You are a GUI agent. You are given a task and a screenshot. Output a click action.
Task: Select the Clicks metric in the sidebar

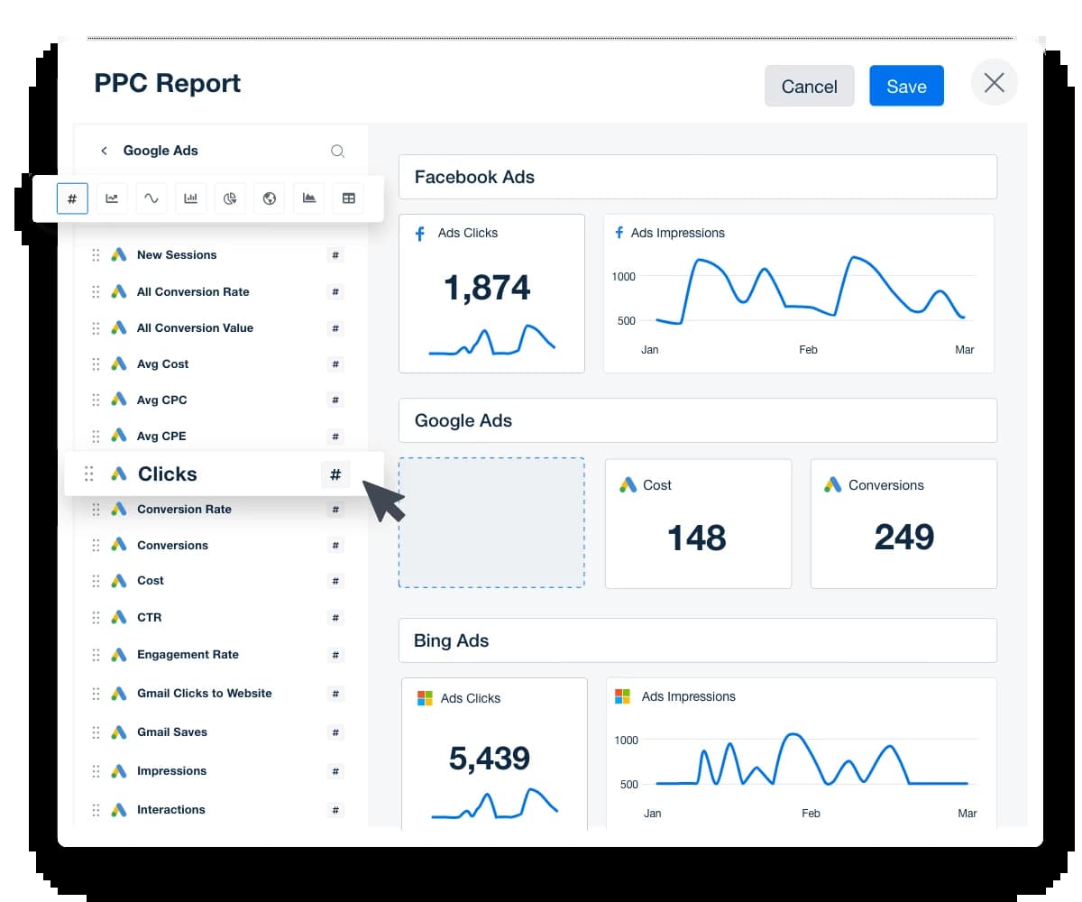click(169, 474)
